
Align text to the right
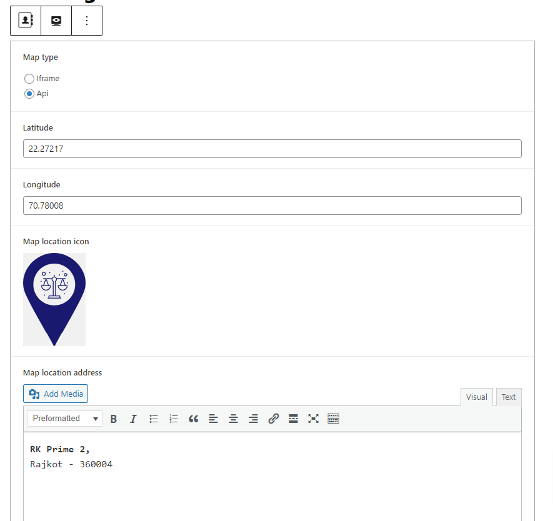pos(254,419)
